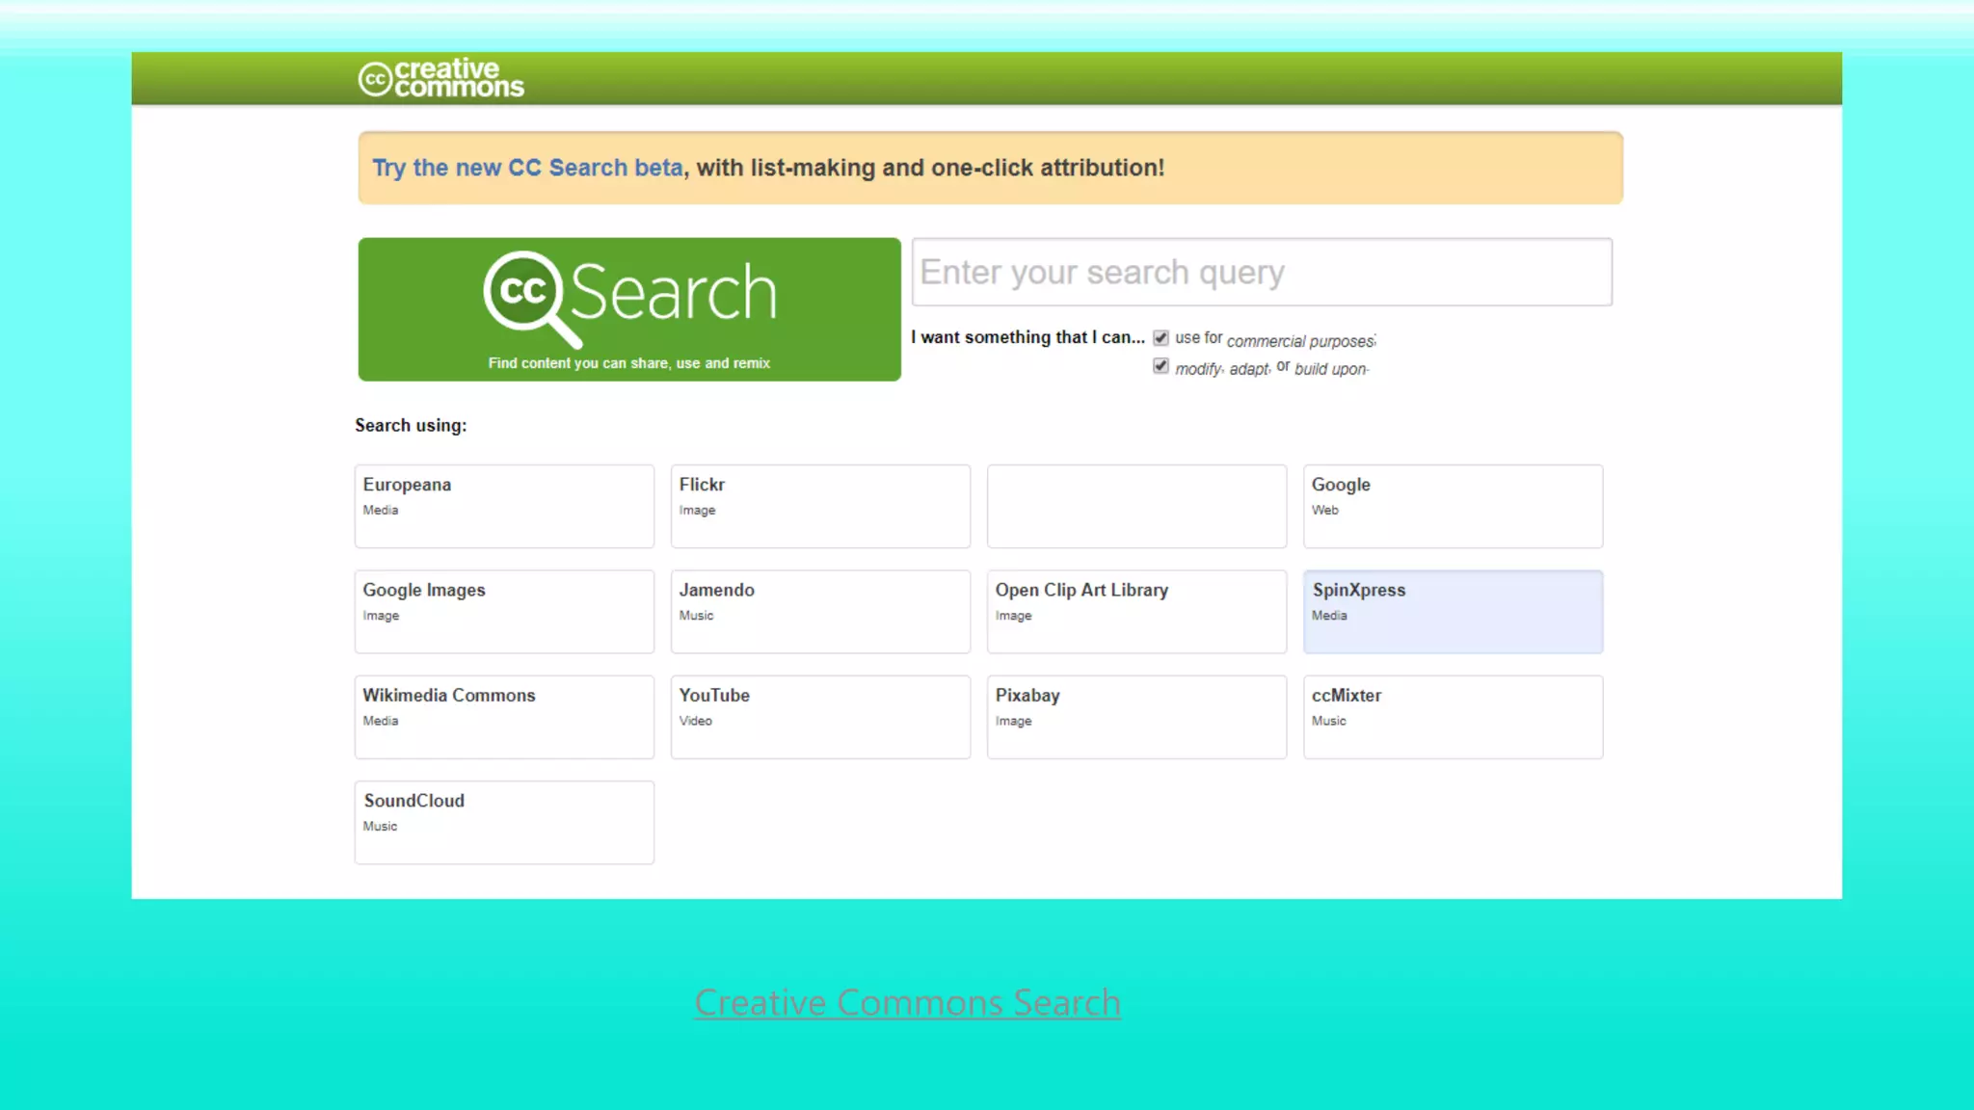Pick Jamendo for music search
The width and height of the screenshot is (1974, 1110).
coord(820,611)
